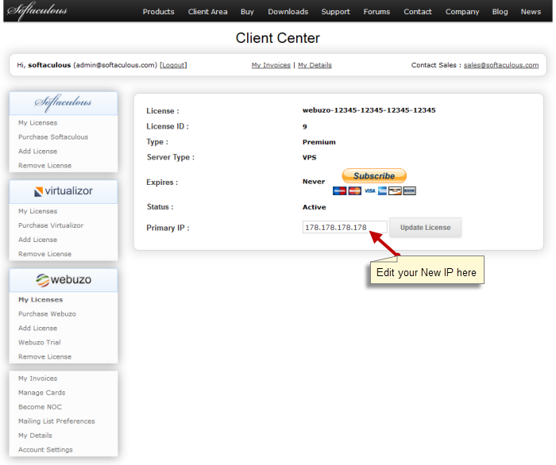Open My Details in the bottom sidebar
Screen dimensions: 556x465
35,436
